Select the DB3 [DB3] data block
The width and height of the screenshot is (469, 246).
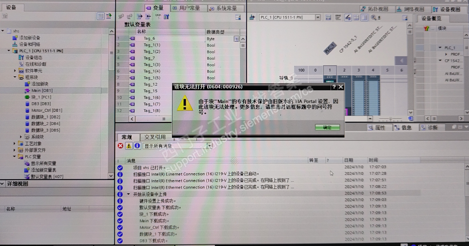(x=41, y=104)
